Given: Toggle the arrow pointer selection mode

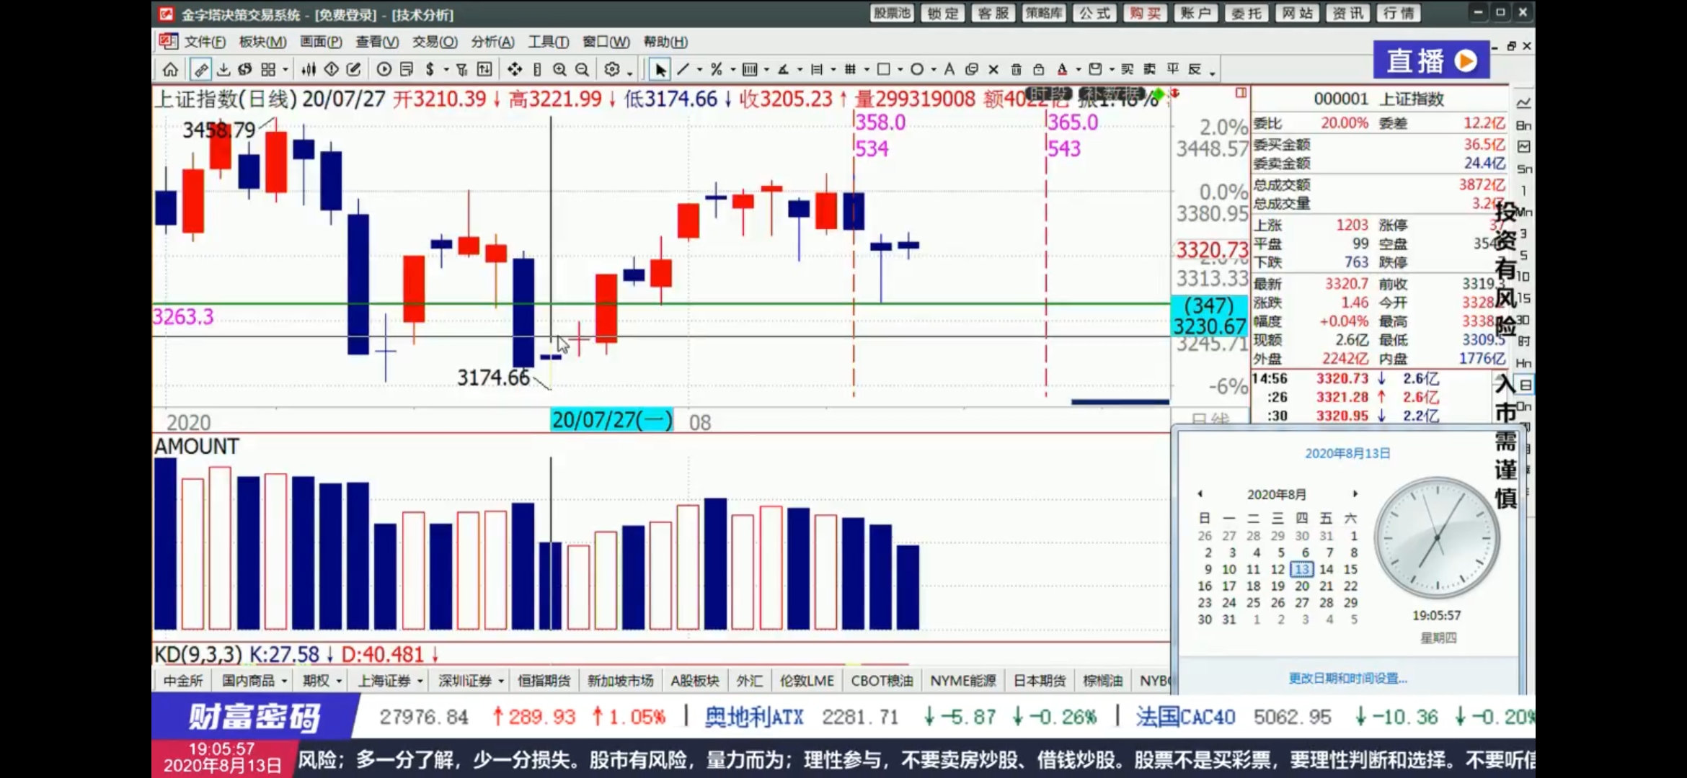Looking at the screenshot, I should 660,70.
